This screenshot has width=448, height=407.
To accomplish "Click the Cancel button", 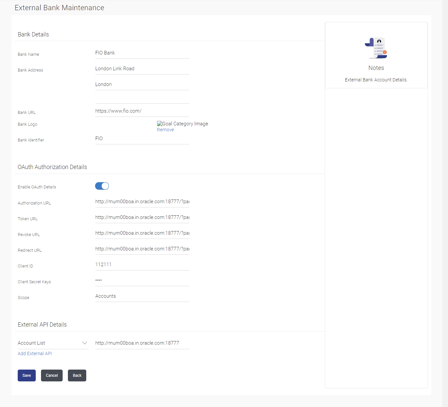I will [52, 375].
